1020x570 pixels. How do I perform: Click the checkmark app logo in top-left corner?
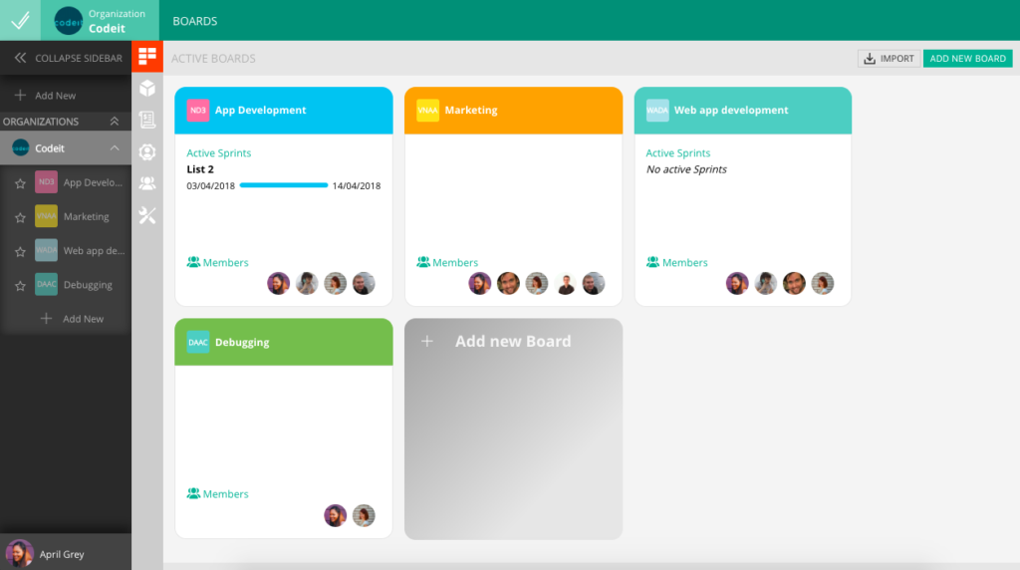point(20,20)
